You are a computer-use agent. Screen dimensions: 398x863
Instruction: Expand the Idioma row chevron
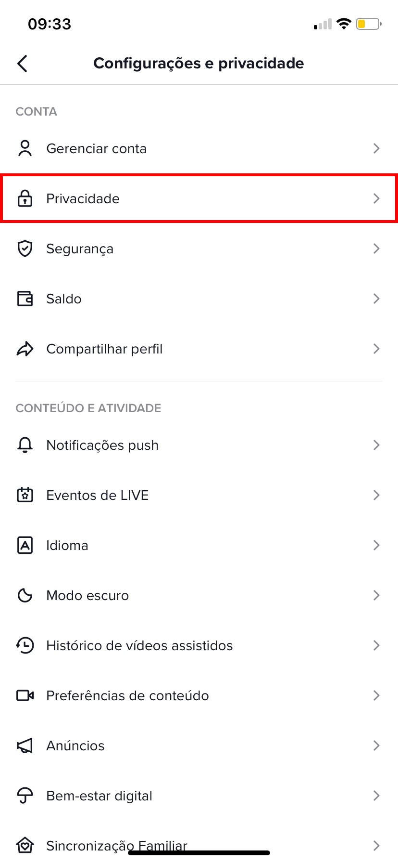tap(376, 545)
